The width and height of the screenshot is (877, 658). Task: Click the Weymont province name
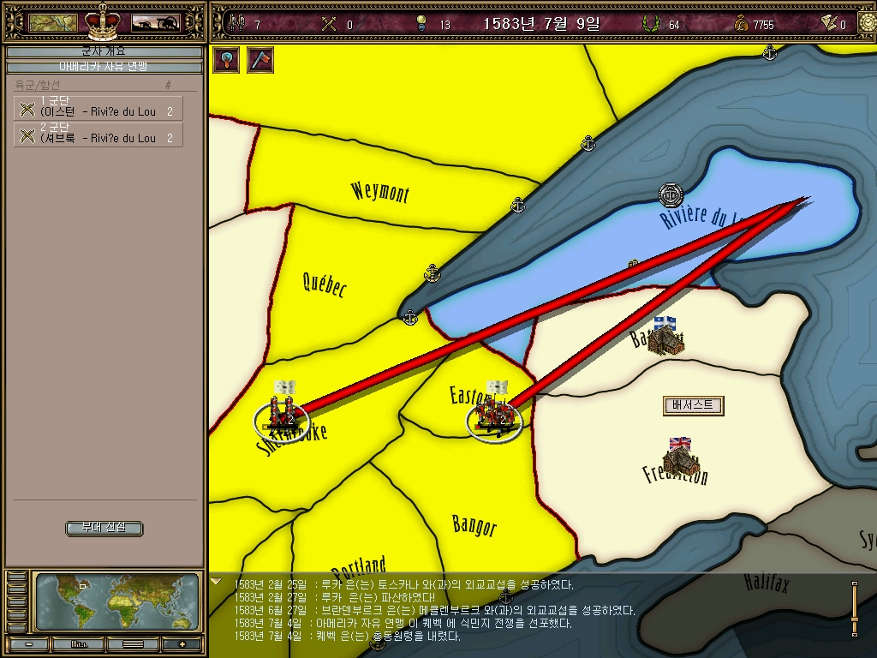point(380,192)
